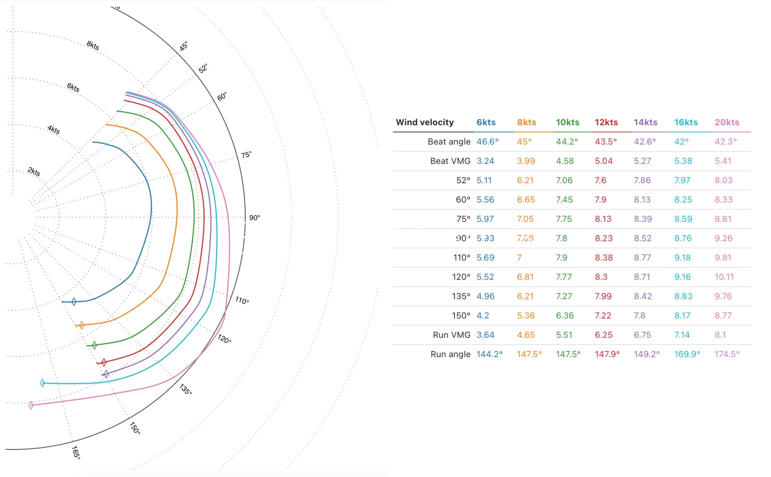
Task: Click the 165° axis label on polar chart
Action: coord(76,453)
